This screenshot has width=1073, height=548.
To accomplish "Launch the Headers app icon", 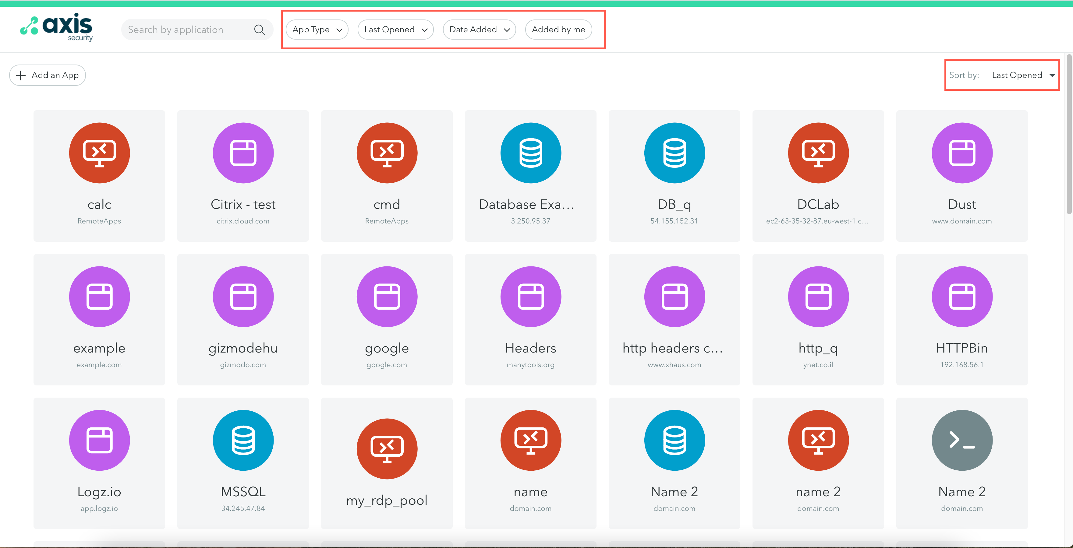I will tap(531, 296).
